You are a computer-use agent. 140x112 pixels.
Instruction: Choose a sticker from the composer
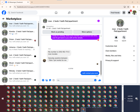50,80
